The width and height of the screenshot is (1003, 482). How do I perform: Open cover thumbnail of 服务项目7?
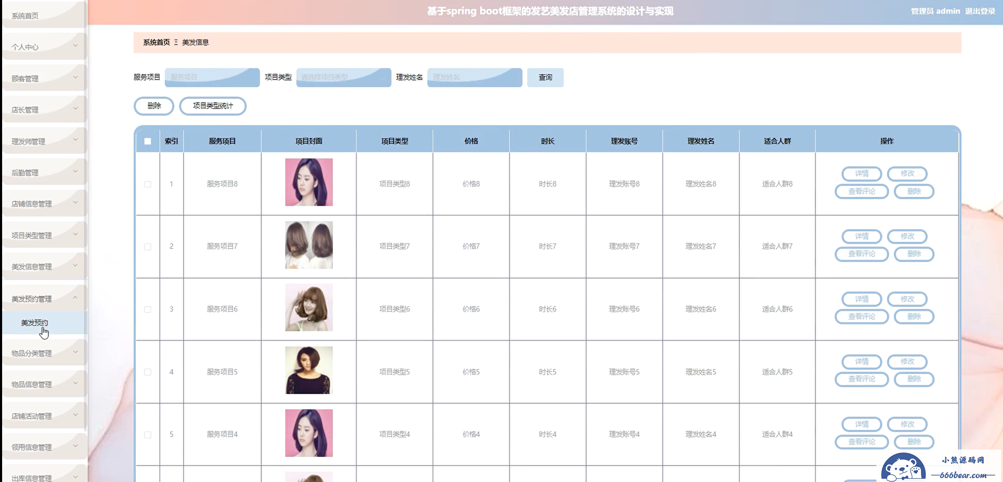pyautogui.click(x=309, y=245)
